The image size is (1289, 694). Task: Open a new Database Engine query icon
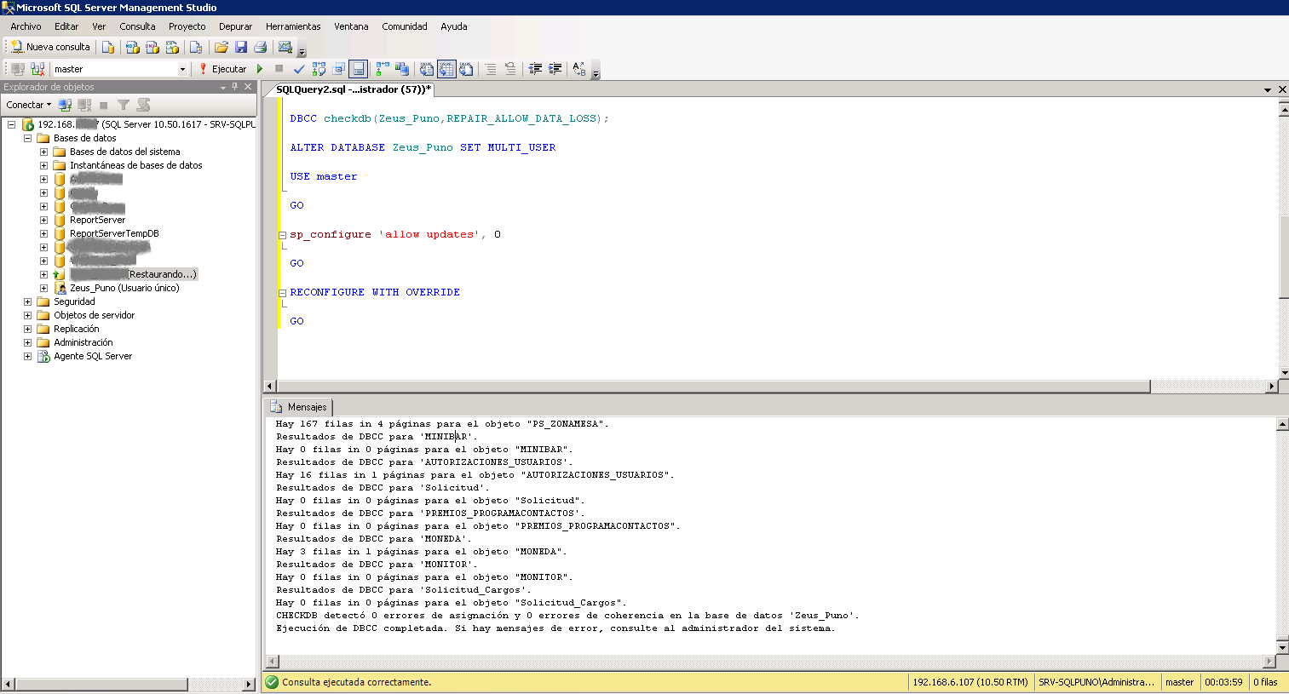(x=108, y=47)
